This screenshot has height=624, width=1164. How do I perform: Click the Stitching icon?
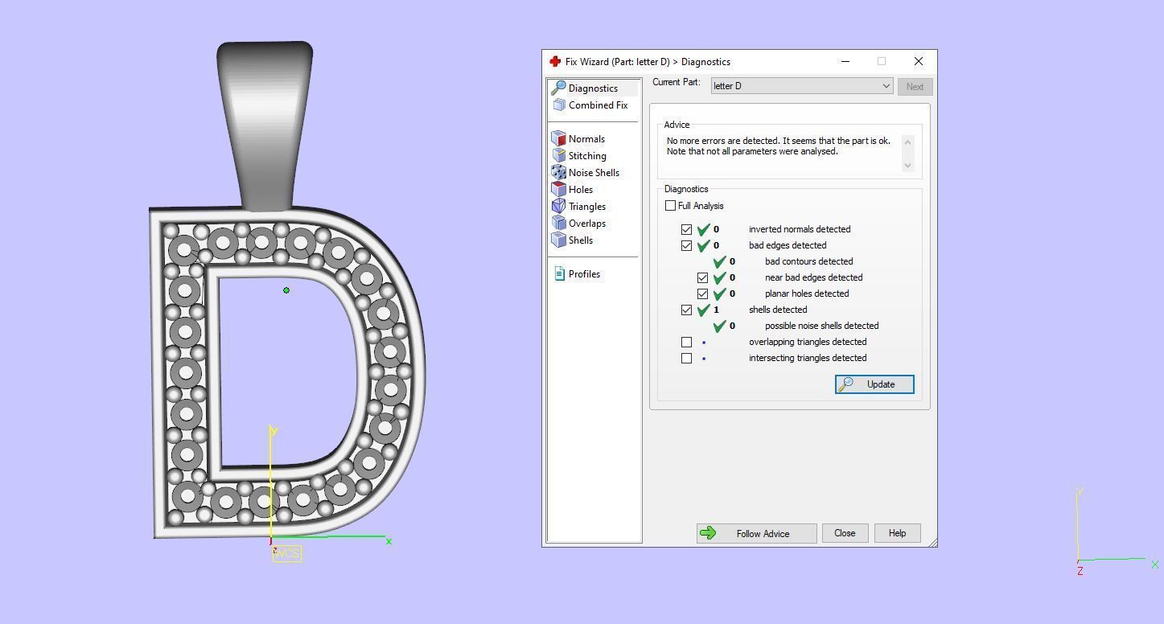558,155
